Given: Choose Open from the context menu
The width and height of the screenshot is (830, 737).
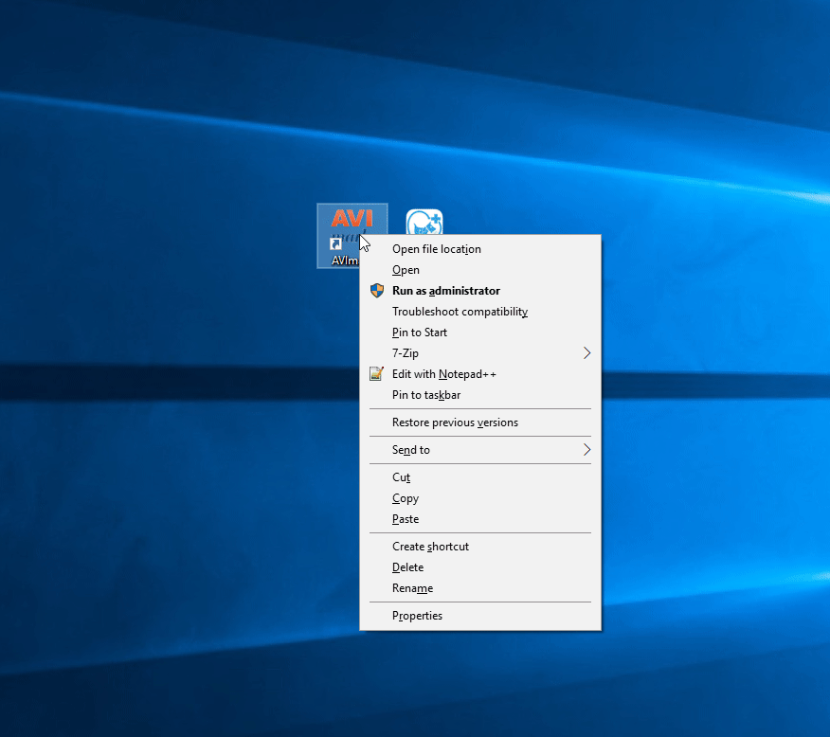Looking at the screenshot, I should tap(480, 270).
